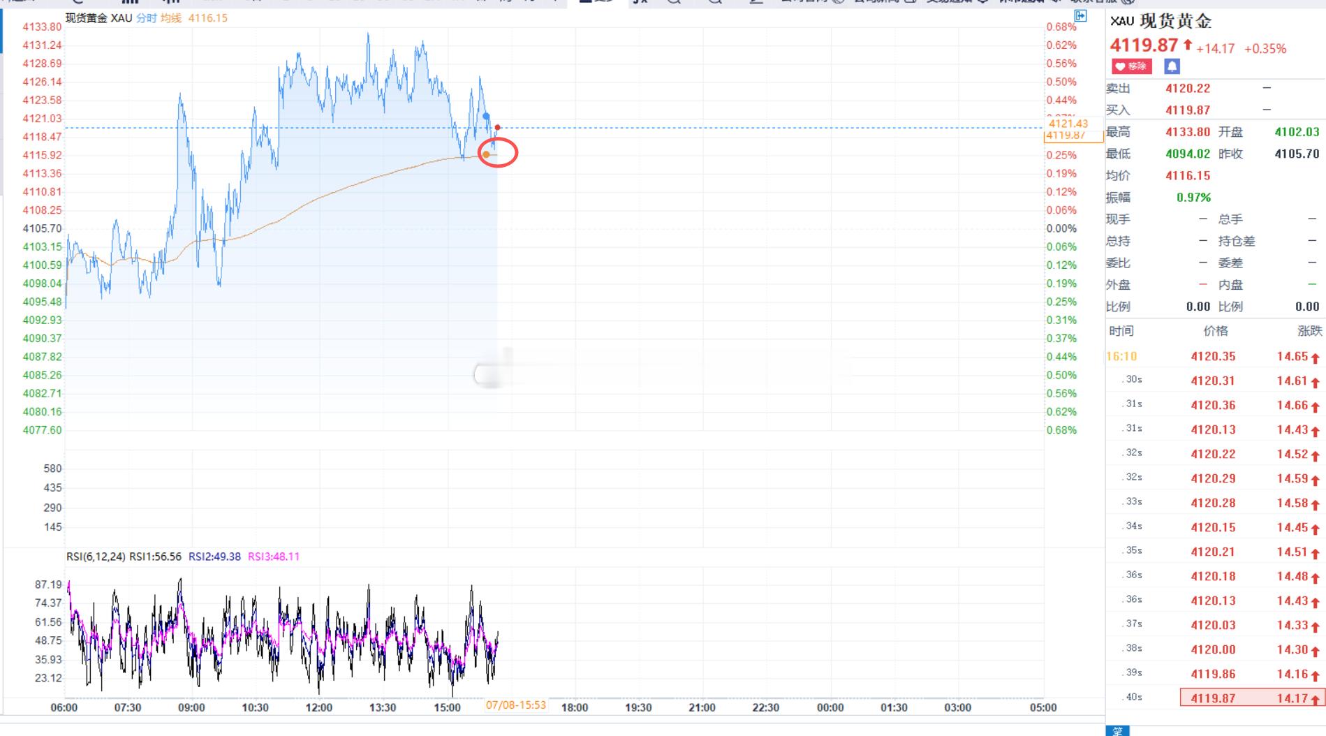
Task: Click the orange dot on average line
Action: (x=486, y=154)
